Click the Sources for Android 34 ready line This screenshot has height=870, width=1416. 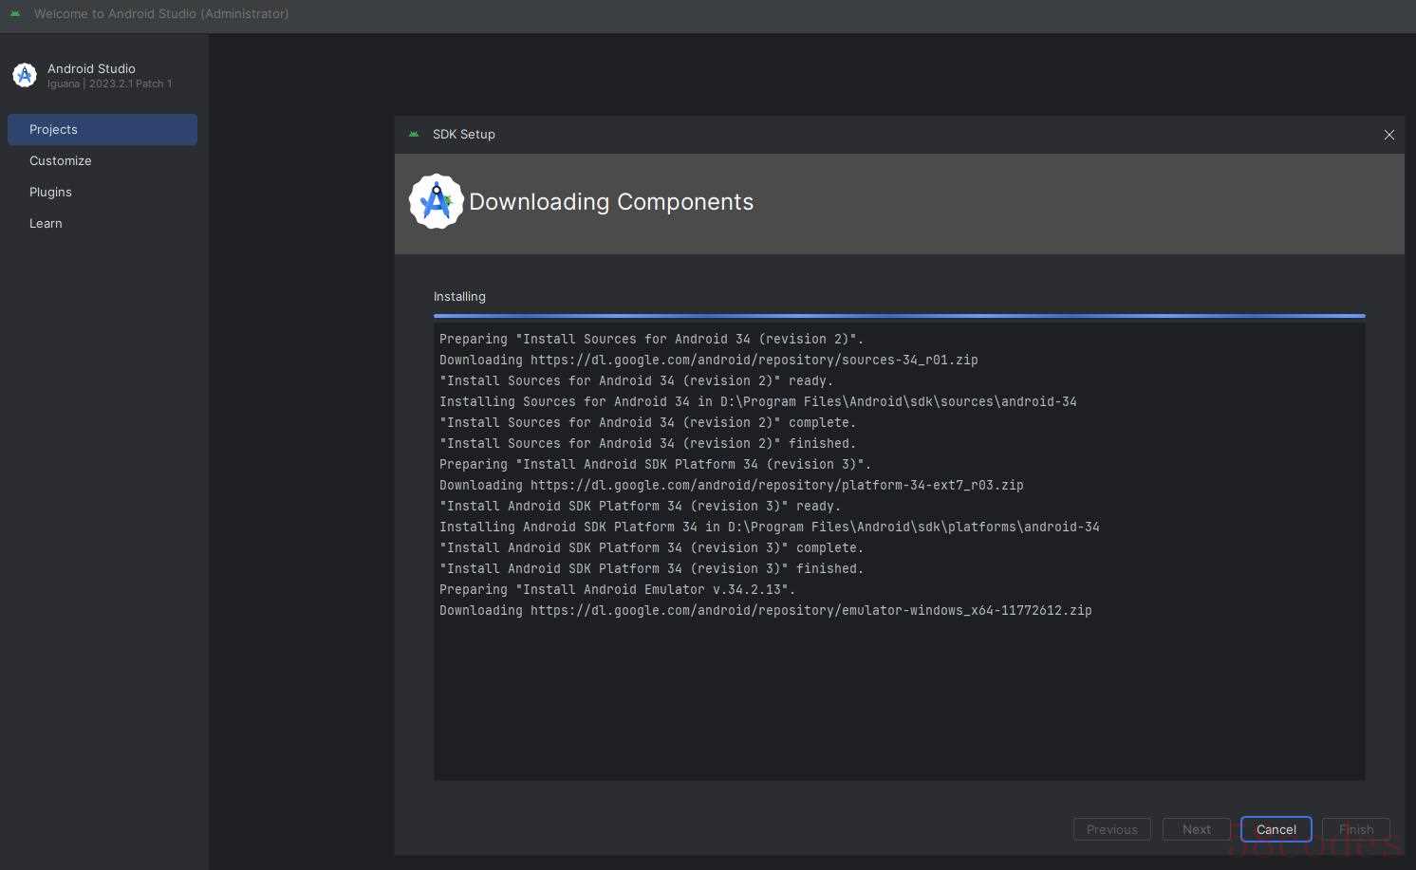636,380
